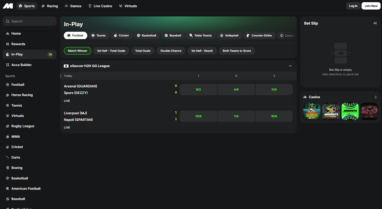Open MMA in the sidebar
This screenshot has width=382, height=209.
[30, 137]
